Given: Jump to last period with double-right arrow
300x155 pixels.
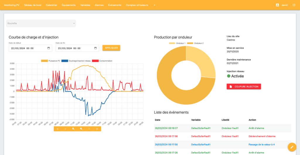Looking at the screenshot, I should 97,129.
